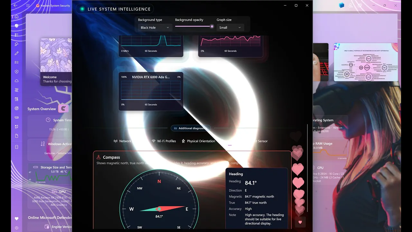Click the Accuracy value High
The image size is (412, 232).
point(248,209)
